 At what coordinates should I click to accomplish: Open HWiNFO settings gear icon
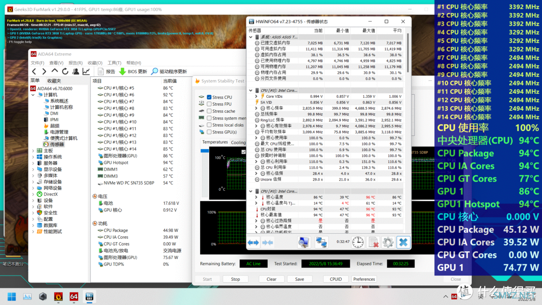pyautogui.click(x=388, y=242)
